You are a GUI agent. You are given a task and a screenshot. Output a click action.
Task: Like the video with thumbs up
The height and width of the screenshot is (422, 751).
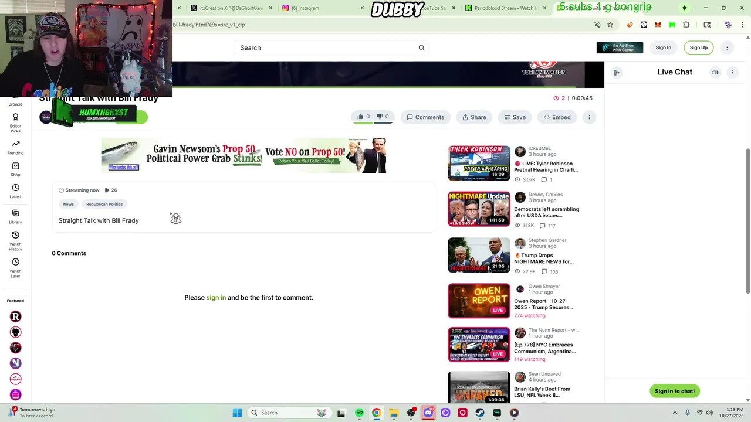364,117
